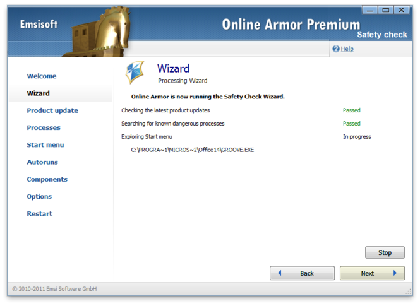Image resolution: width=420 pixels, height=306 pixels.
Task: Open the Start menu step
Action: tap(45, 144)
